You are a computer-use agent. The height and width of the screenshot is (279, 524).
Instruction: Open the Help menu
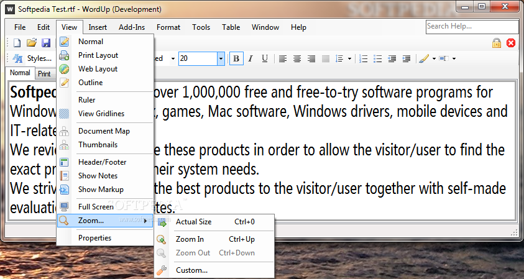point(298,27)
